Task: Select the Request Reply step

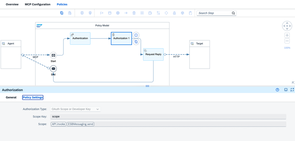Action: point(153,55)
